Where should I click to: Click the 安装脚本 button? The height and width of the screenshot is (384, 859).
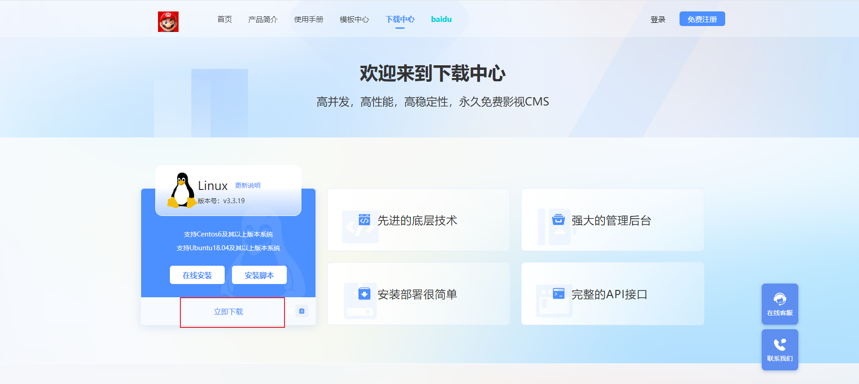259,275
